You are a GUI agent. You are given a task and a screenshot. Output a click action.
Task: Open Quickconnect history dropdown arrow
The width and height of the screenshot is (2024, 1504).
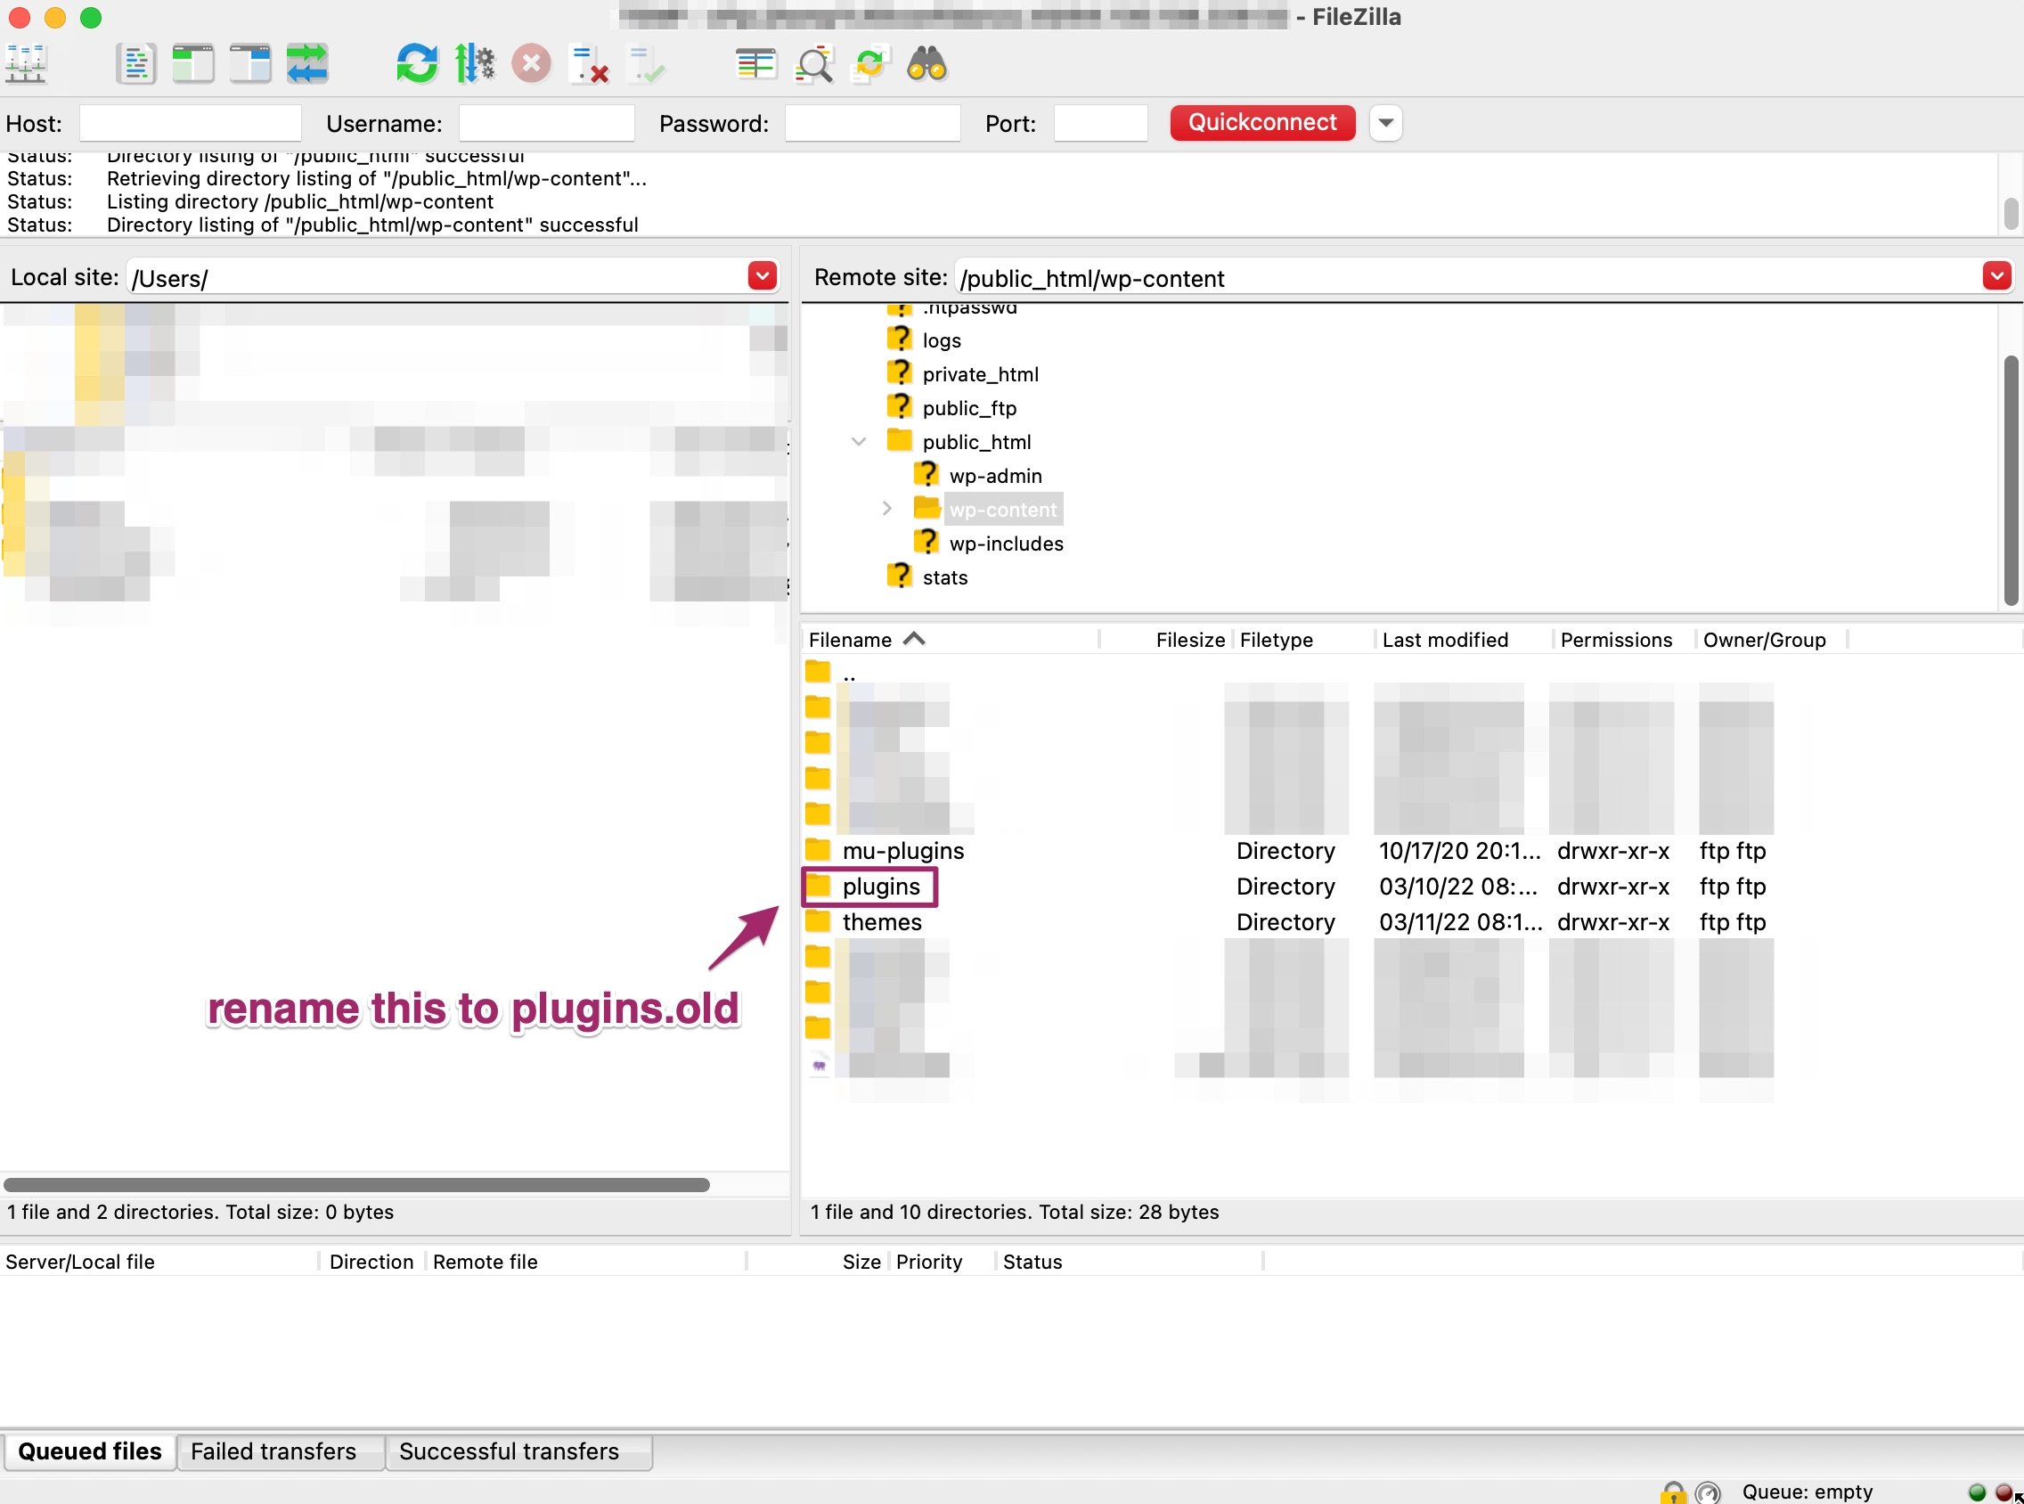tap(1385, 123)
